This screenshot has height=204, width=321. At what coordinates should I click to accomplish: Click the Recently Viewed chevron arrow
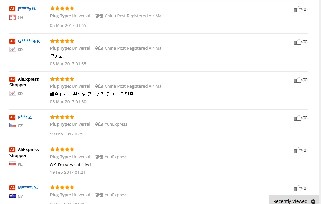[x=313, y=201]
